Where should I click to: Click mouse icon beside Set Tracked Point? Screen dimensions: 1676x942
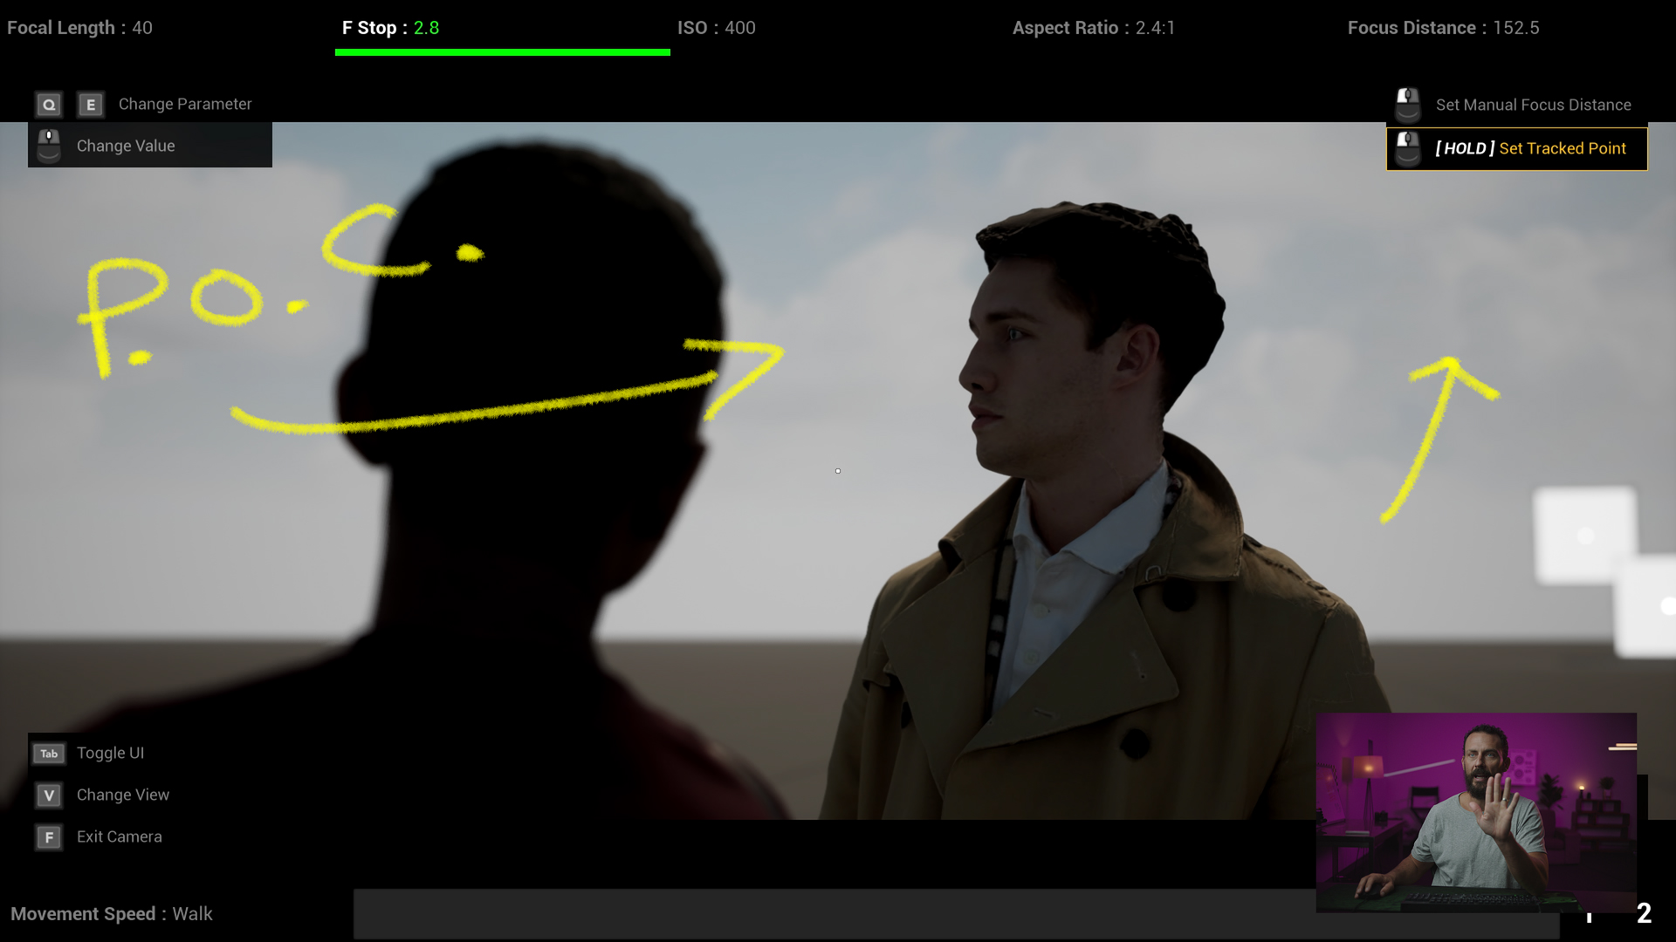(x=1407, y=148)
